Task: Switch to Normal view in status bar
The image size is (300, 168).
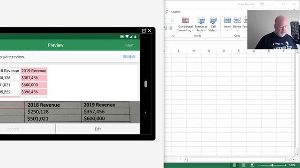Action: [234, 165]
